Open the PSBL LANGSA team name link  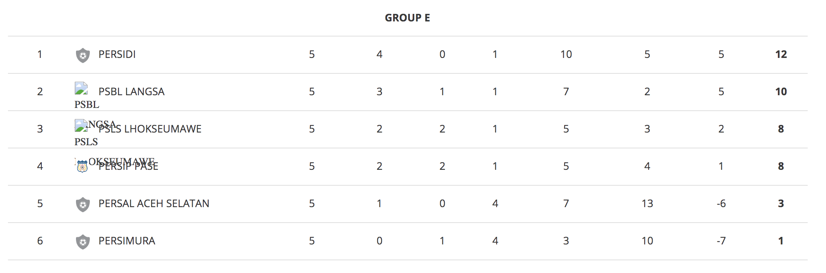click(131, 92)
